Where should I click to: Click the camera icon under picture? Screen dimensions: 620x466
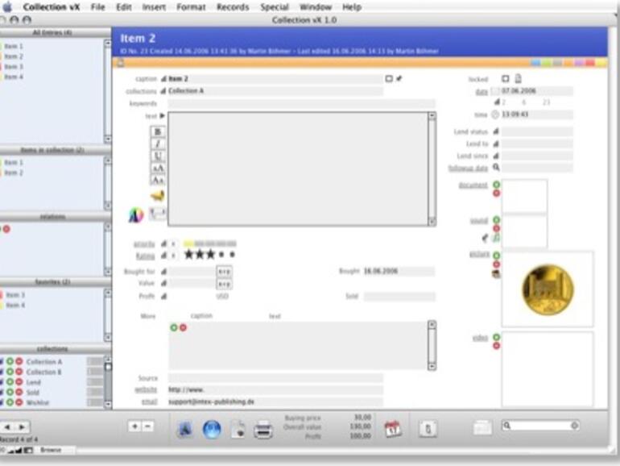click(x=496, y=273)
